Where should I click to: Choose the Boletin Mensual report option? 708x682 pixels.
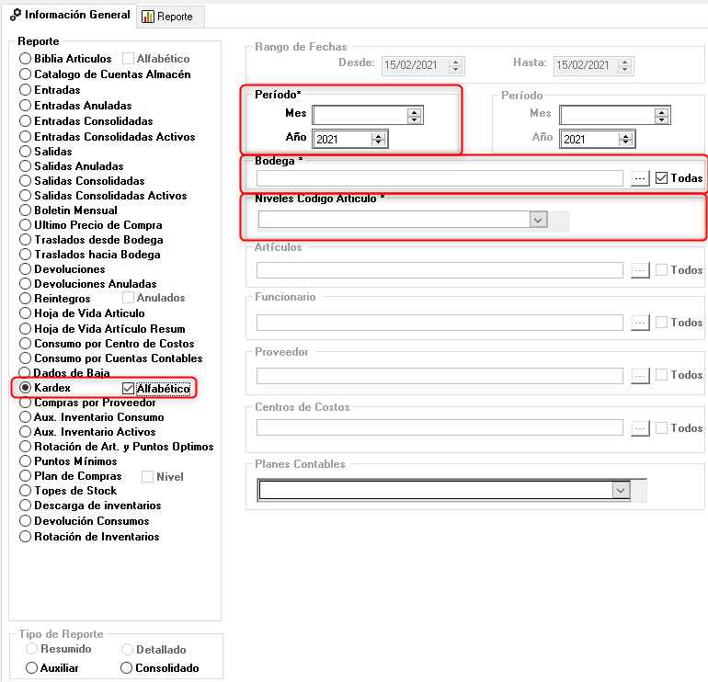[25, 210]
